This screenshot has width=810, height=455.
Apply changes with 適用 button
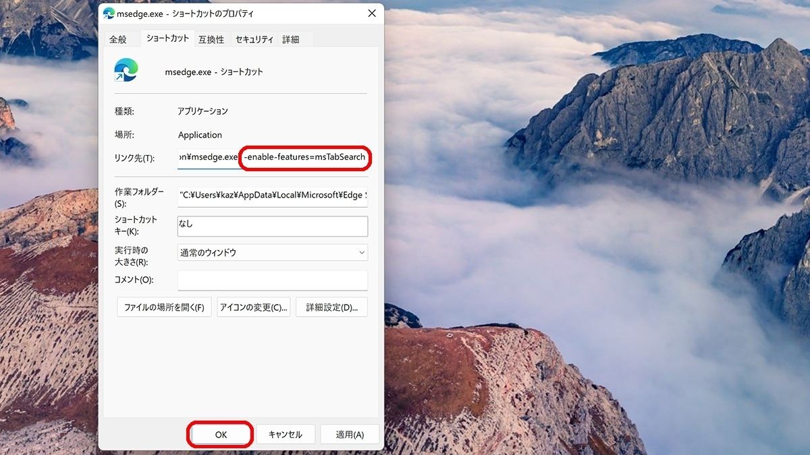click(x=350, y=434)
